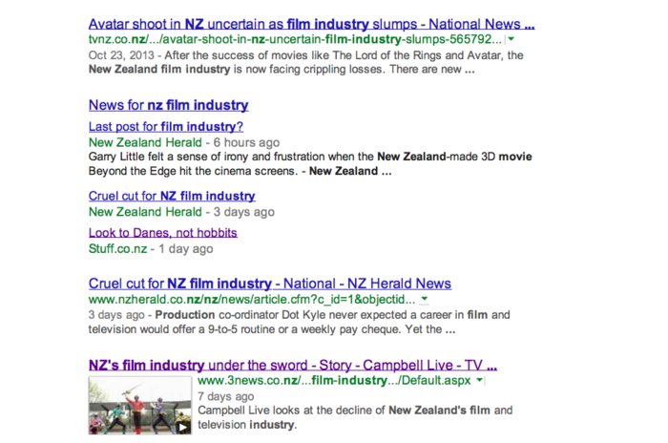
Task: Open Last post for film industry? article
Action: [166, 126]
